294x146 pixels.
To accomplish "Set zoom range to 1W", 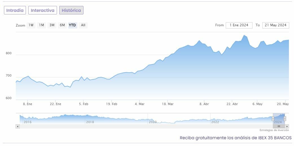I will [x=31, y=25].
